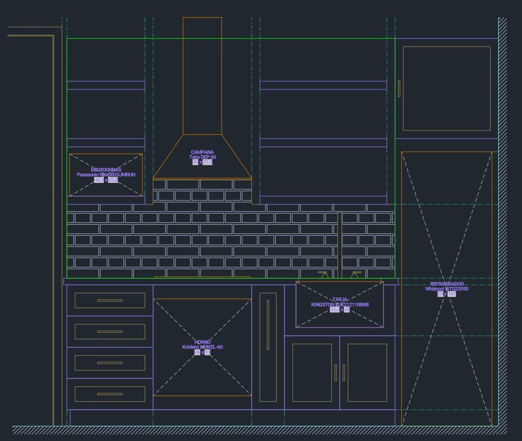Image resolution: width=522 pixels, height=441 pixels.
Task: Select the TARJA KINGSTON label text
Action: click(x=340, y=302)
